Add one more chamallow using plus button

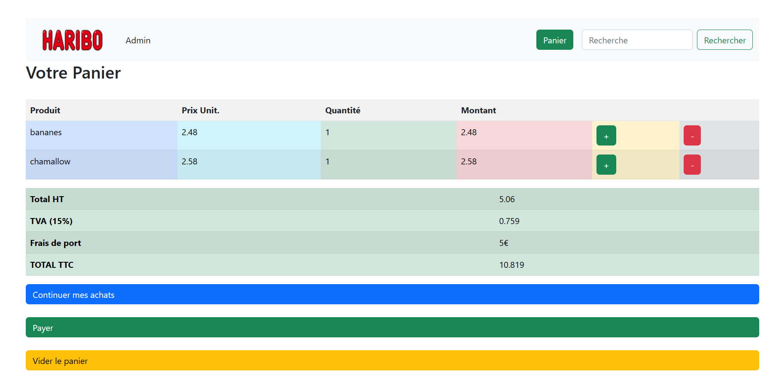click(x=606, y=165)
